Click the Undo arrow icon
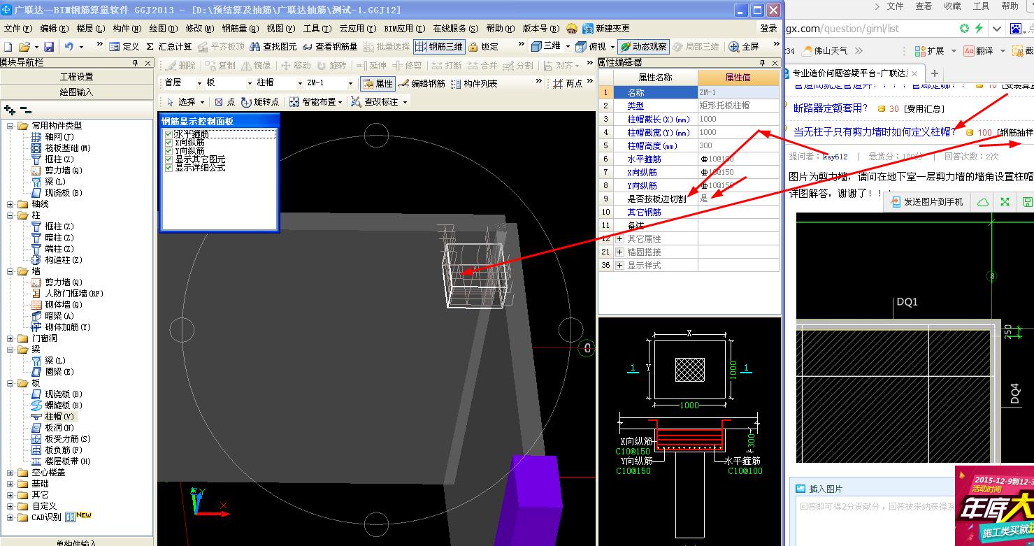 69,47
